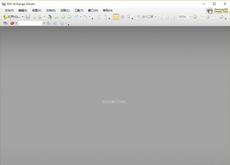This screenshot has width=230, height=165.
Task: Open the 工具(T) menu
Action: click(x=79, y=11)
